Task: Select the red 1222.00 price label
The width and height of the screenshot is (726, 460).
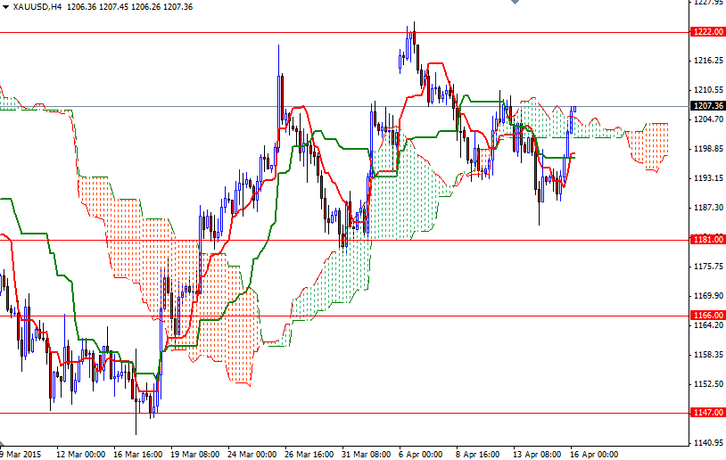Action: [x=707, y=31]
